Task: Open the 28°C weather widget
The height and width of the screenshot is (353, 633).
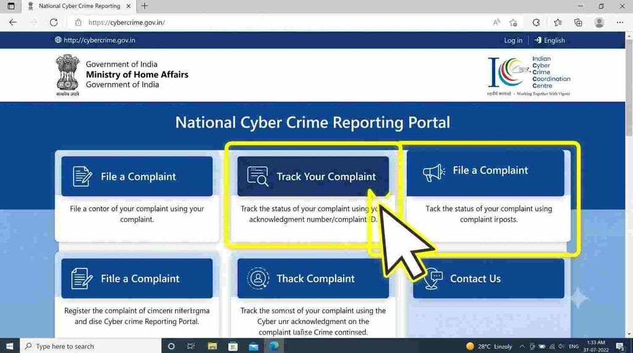Action: [489, 346]
